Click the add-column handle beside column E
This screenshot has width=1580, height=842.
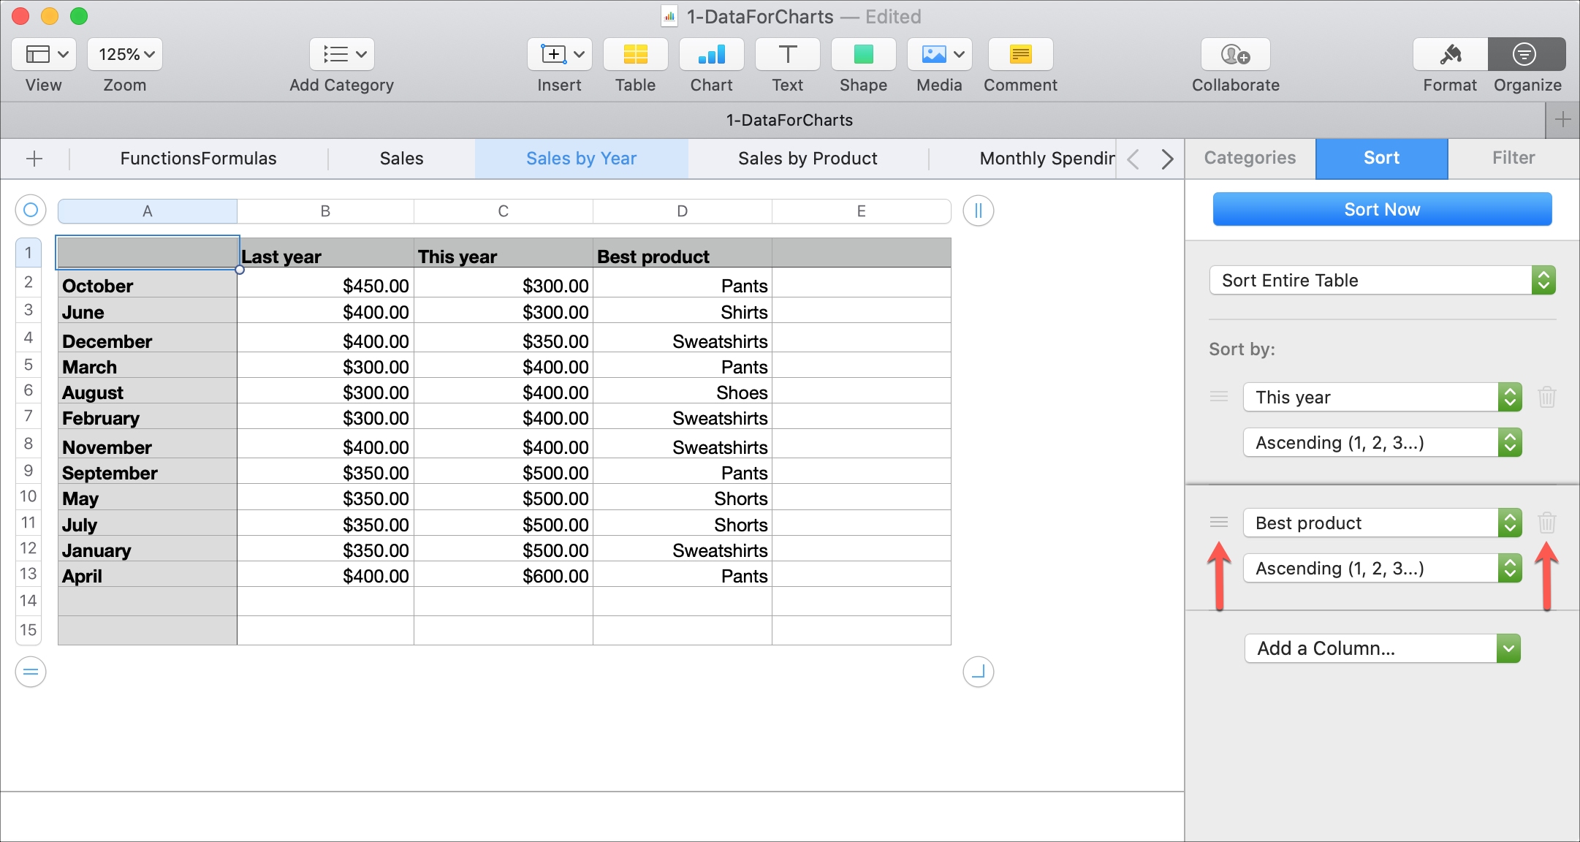click(x=978, y=210)
